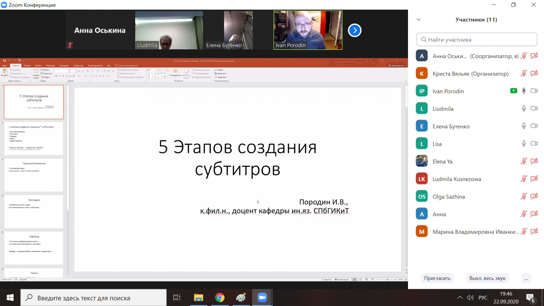Click Примечания comments button in status bar
The height and width of the screenshot is (306, 544).
point(342,280)
